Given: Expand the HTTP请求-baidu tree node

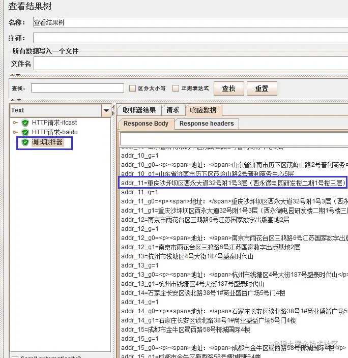Looking at the screenshot, I should 15,132.
